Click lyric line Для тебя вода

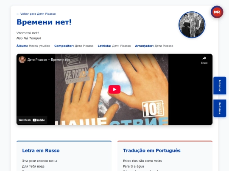pos(33,166)
